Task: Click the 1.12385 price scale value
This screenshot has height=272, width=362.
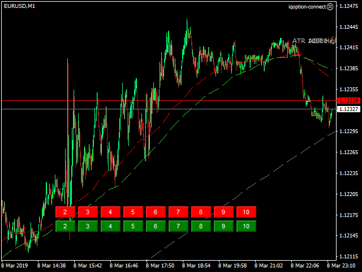Action: 349,69
